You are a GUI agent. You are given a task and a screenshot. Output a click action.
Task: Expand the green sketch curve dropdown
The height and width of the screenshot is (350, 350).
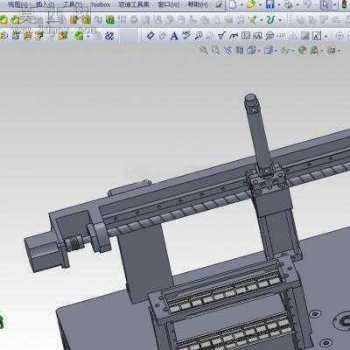click(280, 20)
